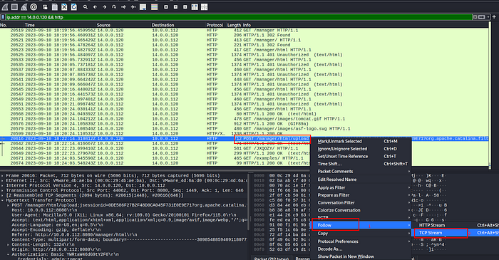Choose Mark/Unmark Selected menu entry
This screenshot has width=499, height=260.
361,142
